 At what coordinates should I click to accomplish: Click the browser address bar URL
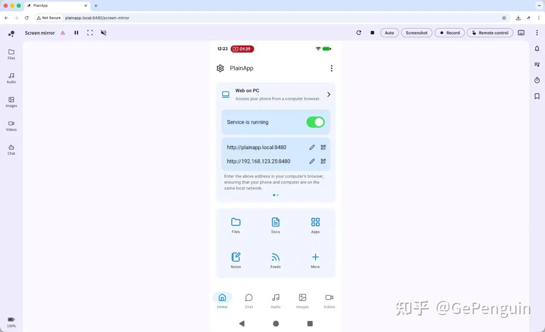pos(97,18)
